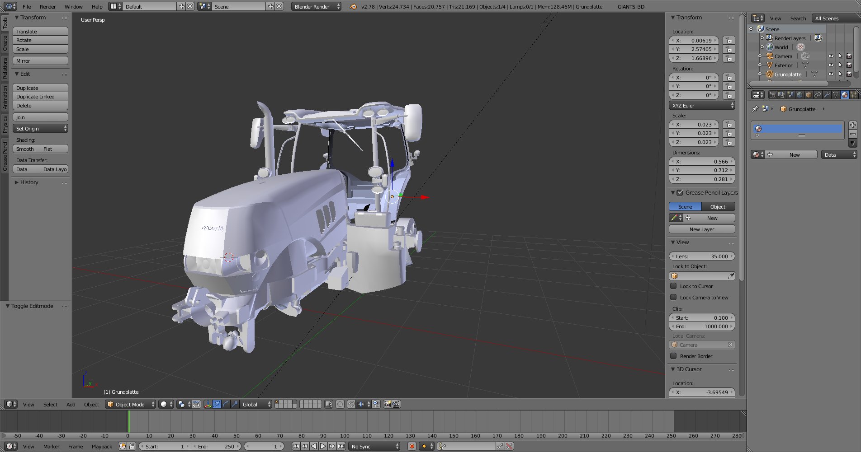
Task: Lock the X location value
Action: coord(729,40)
